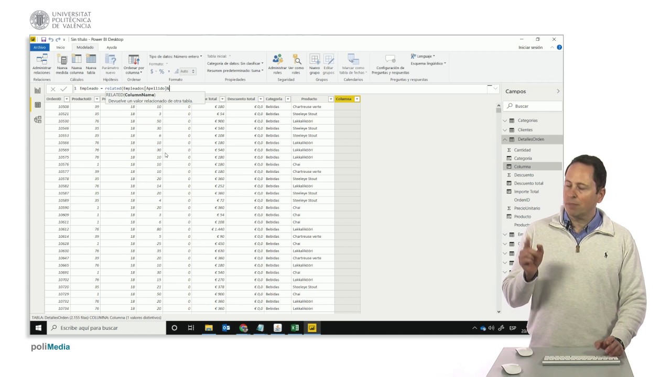Click the Buscar fields search box
Screen dimensions: 671x377
click(x=533, y=106)
